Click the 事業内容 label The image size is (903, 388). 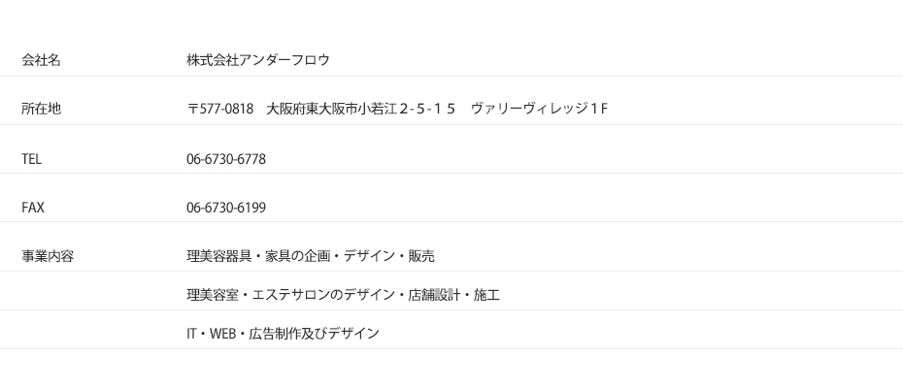pyautogui.click(x=48, y=256)
